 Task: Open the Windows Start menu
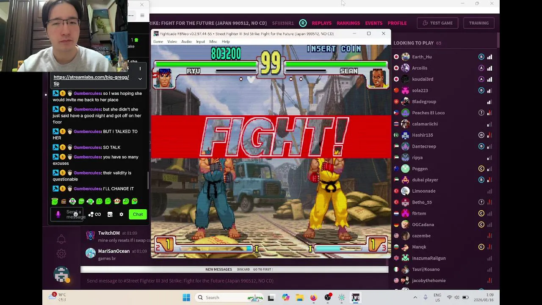click(x=186, y=297)
